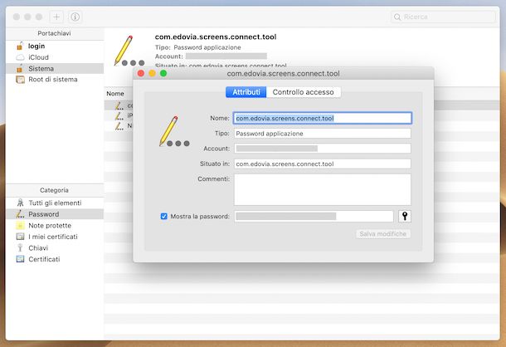Click the Tutti gli elementi compass icon
This screenshot has width=506, height=347.
point(21,203)
